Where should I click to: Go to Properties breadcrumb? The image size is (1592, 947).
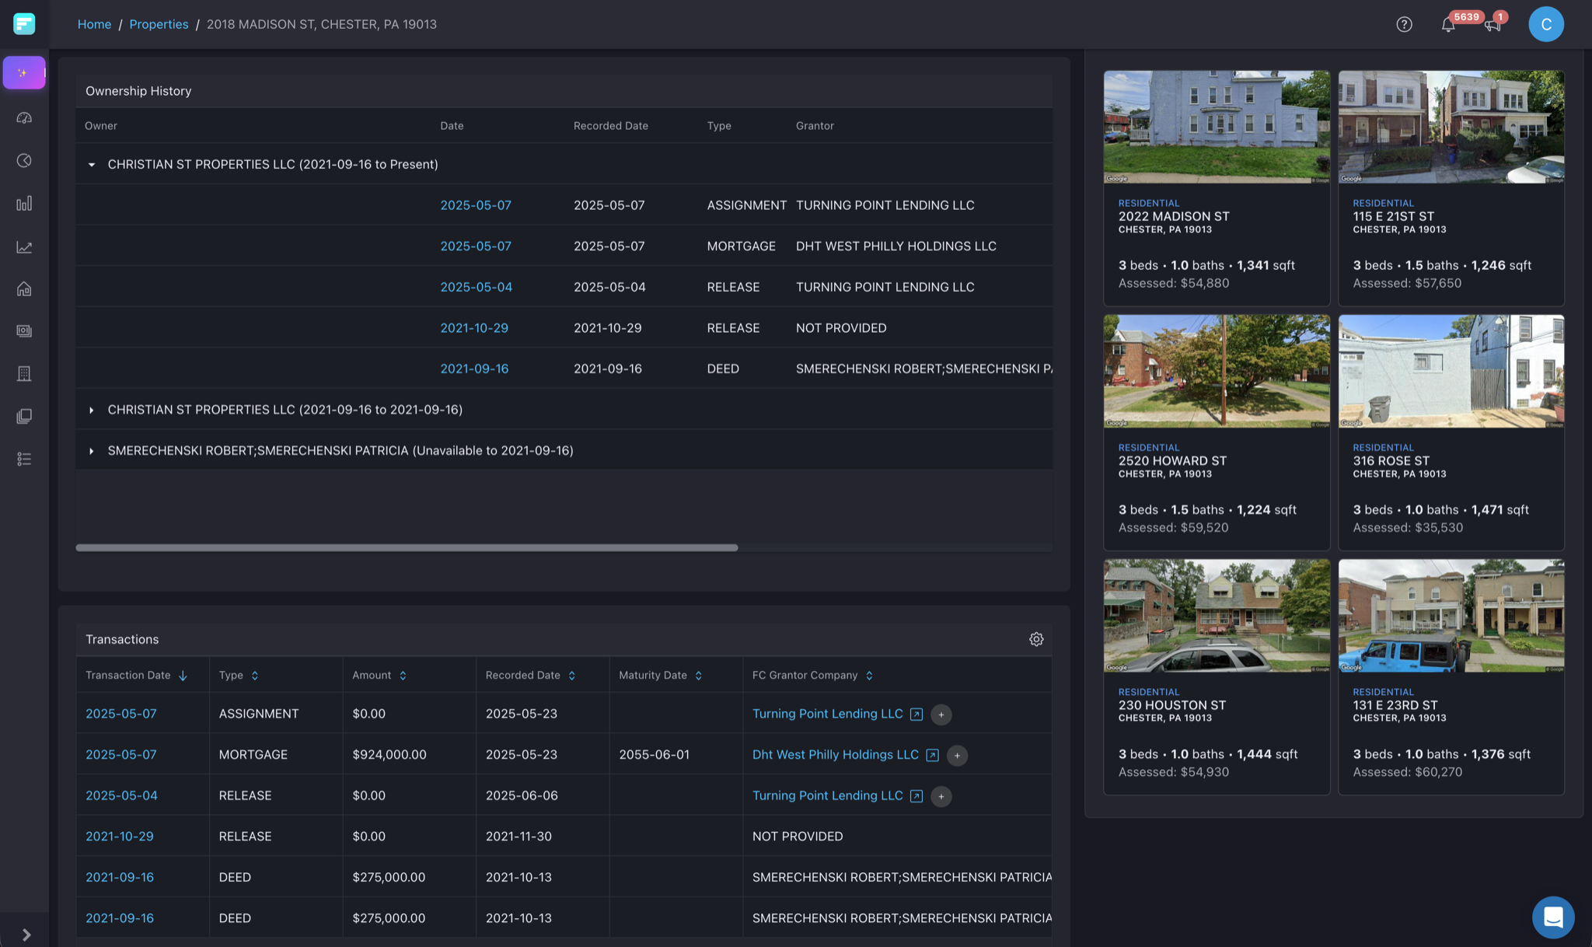159,24
